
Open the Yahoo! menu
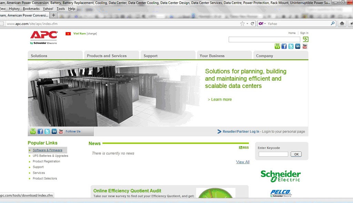click(48, 9)
